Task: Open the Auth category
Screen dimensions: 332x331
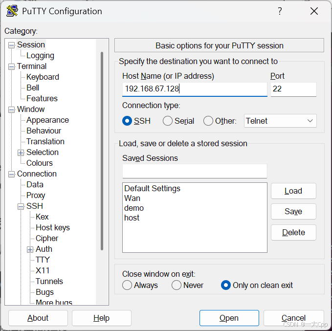Action: 44,249
